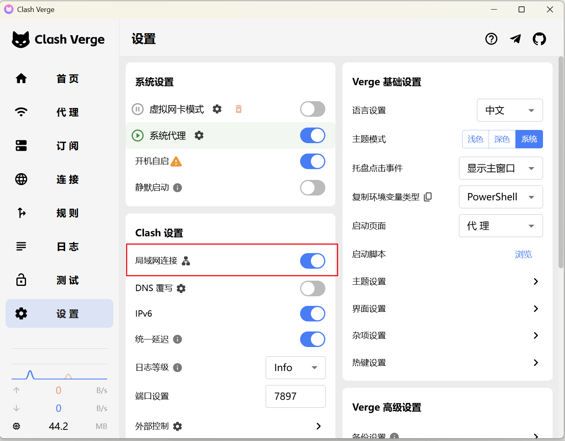Click the LAN connection network icon
Screen dimensions: 565x441
coord(186,261)
